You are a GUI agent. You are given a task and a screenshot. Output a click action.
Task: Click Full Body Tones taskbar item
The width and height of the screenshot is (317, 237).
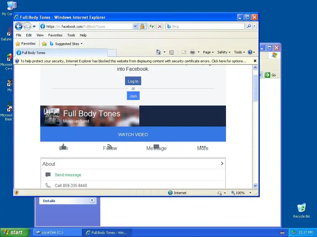(107, 233)
